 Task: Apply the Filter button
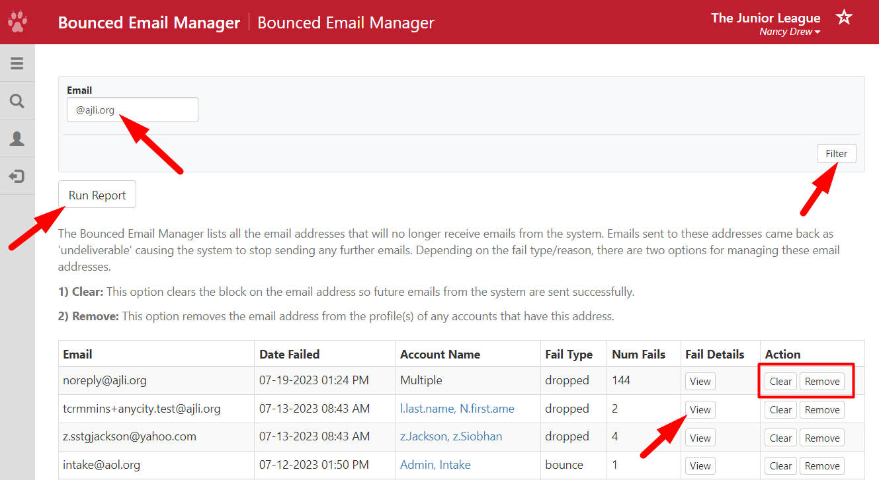click(836, 153)
